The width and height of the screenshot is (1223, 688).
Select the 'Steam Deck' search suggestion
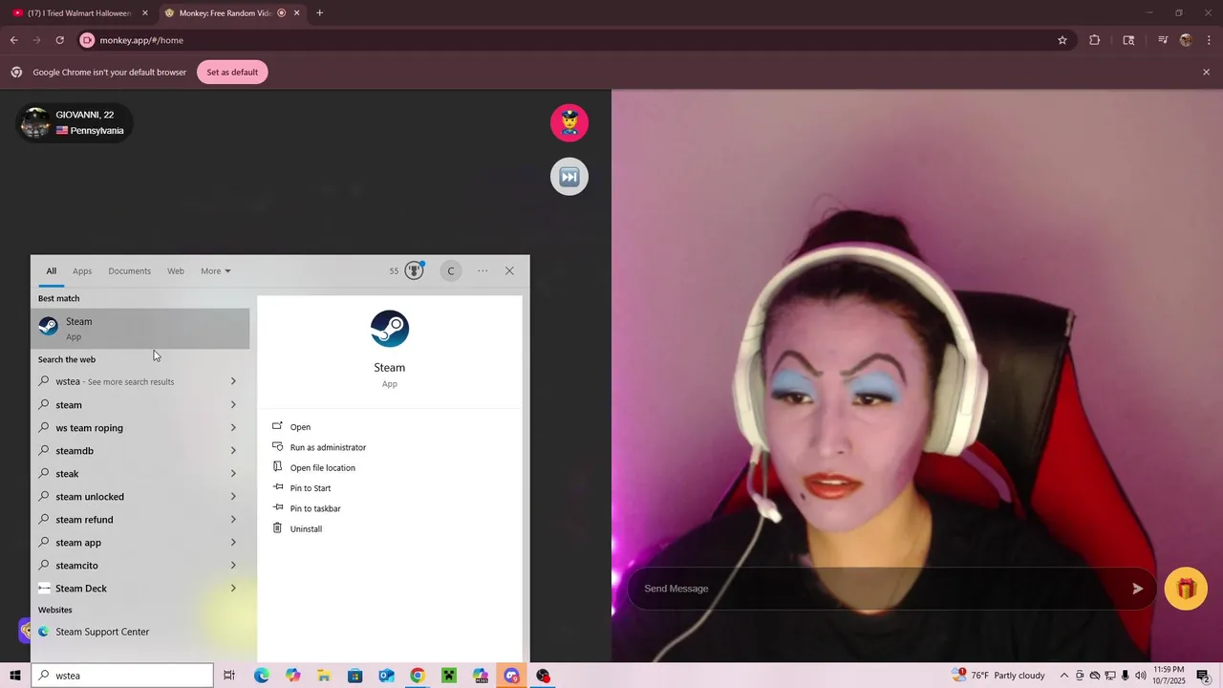click(140, 589)
